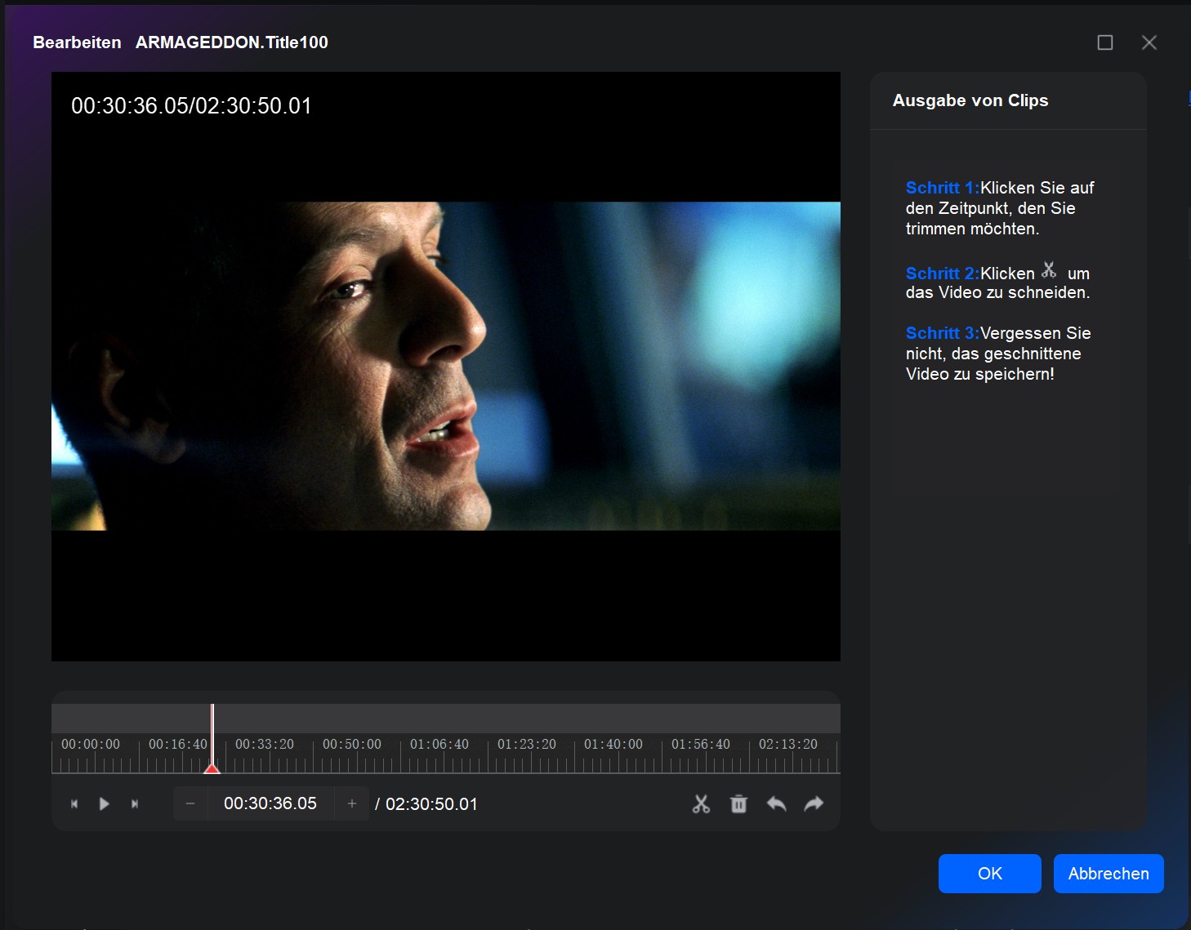Viewport: 1191px width, 930px height.
Task: Seek to 01:06:40 on the timeline ruler
Action: (439, 745)
